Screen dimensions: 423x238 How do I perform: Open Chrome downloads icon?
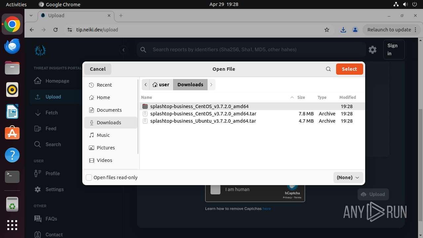tap(343, 30)
